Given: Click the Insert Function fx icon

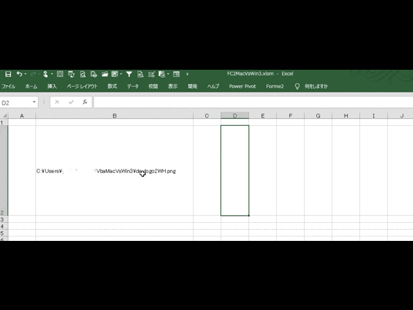Looking at the screenshot, I should 85,102.
